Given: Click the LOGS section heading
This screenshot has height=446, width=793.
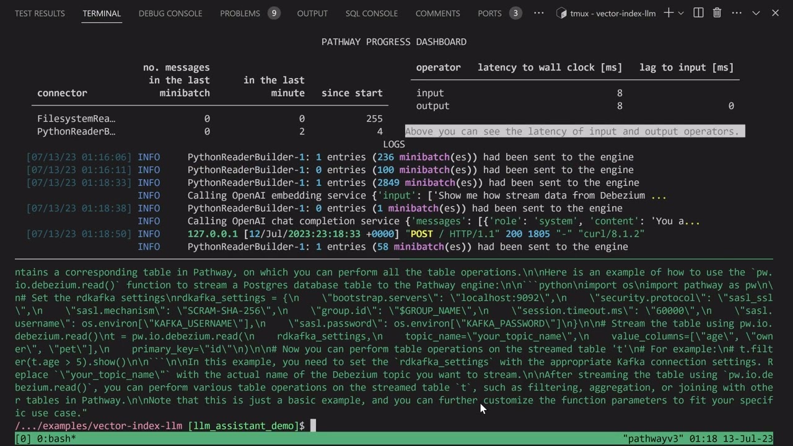Looking at the screenshot, I should (x=394, y=144).
